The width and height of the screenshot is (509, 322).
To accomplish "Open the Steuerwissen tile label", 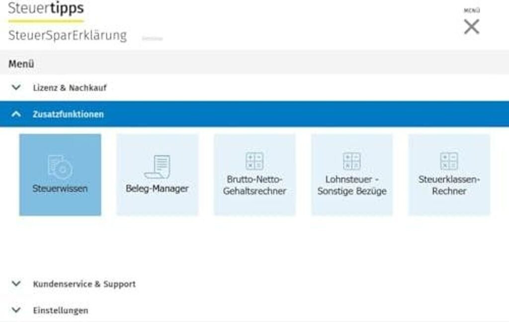I will click(60, 189).
